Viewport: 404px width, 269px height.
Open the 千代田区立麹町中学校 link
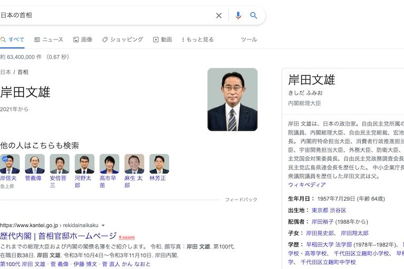coord(328,262)
